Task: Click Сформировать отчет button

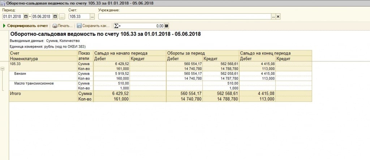Action: click(x=25, y=26)
